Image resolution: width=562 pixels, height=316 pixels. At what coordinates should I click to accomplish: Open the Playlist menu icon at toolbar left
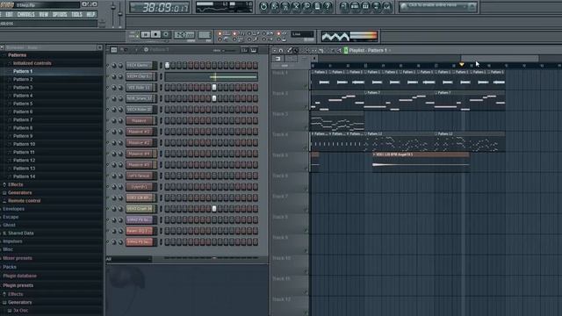pos(275,51)
